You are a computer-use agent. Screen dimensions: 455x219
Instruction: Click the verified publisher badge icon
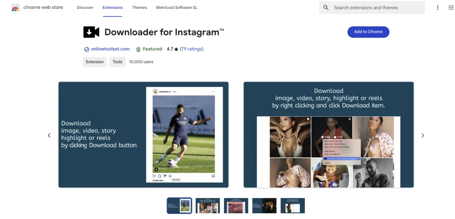(x=87, y=49)
